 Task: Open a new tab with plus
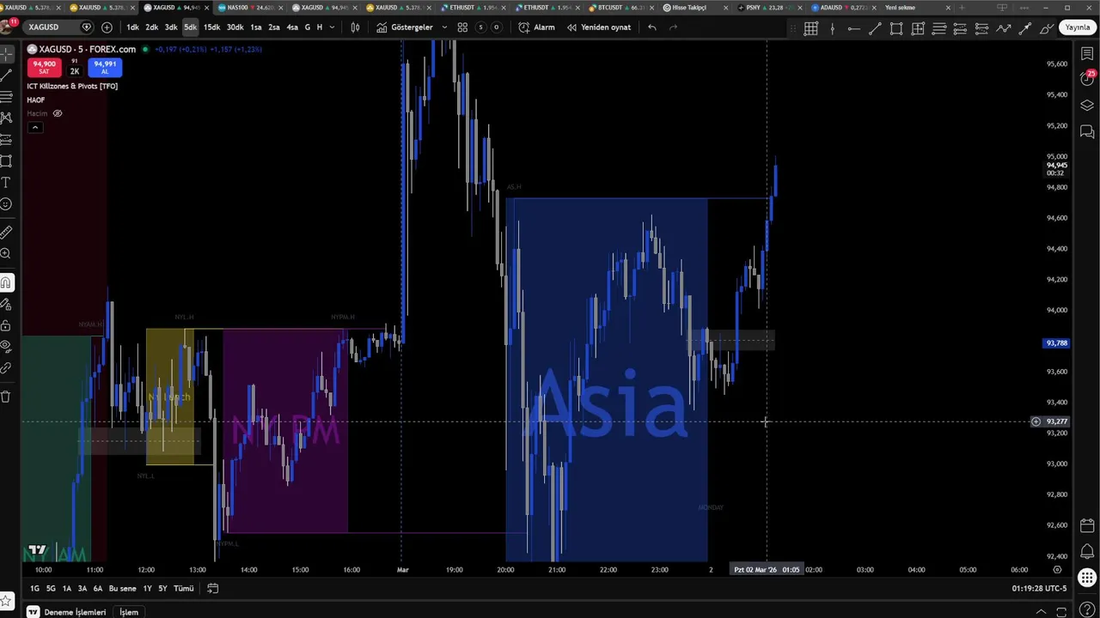coord(962,8)
